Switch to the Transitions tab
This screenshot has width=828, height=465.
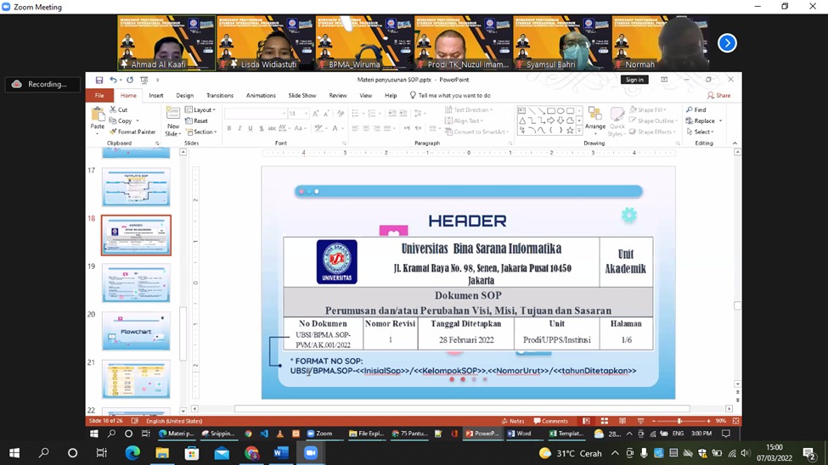220,96
